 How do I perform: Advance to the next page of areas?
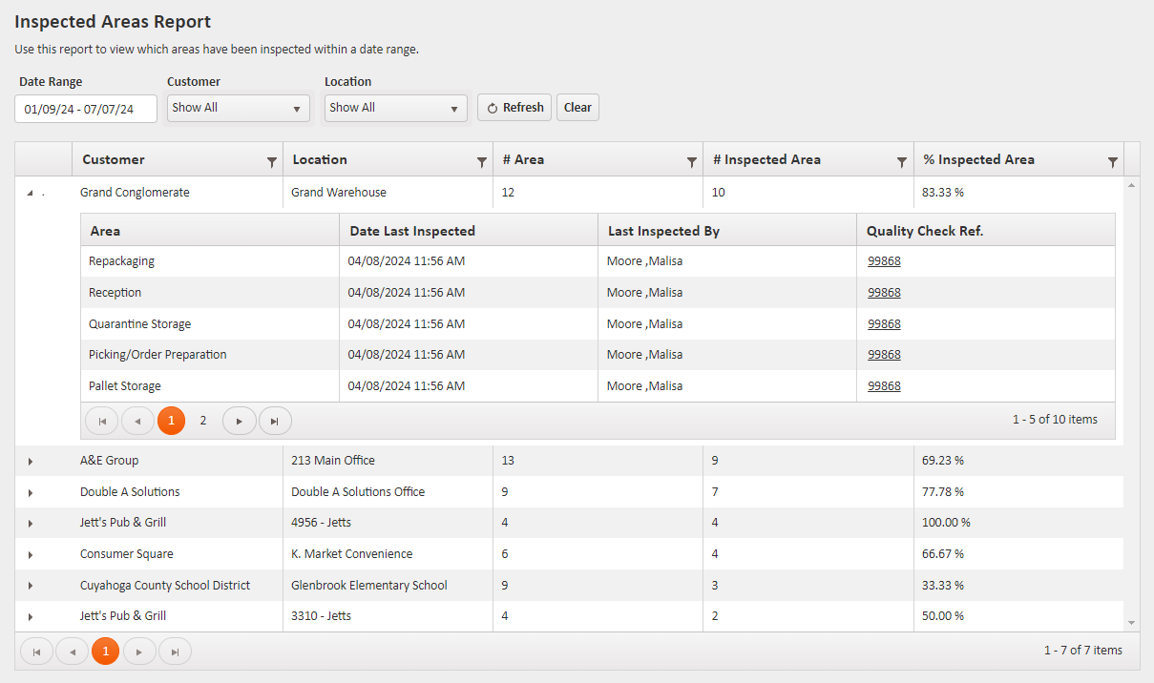(x=239, y=420)
